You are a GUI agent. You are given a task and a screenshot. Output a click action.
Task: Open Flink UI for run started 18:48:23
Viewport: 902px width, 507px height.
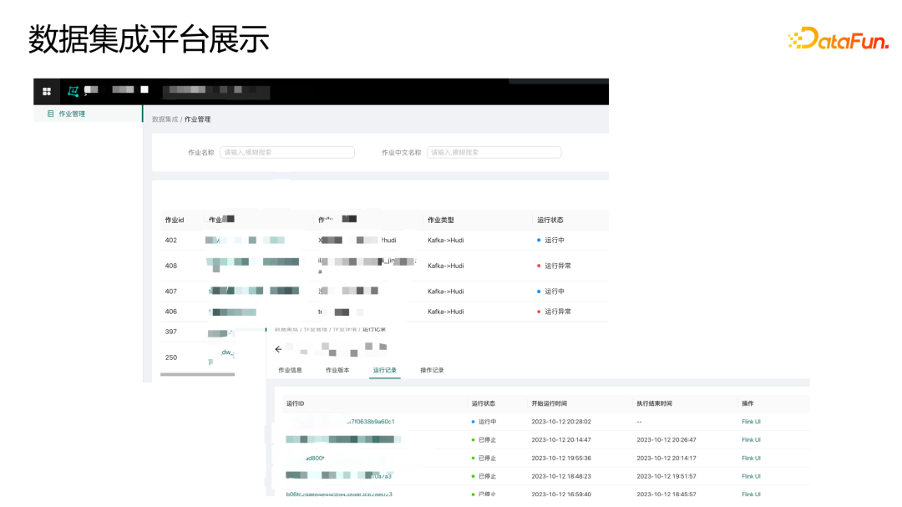[x=752, y=476]
